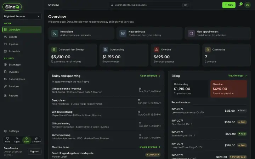255x159 pixels.
Task: Open Subscriptions in the sidebar
Action: [x=22, y=79]
